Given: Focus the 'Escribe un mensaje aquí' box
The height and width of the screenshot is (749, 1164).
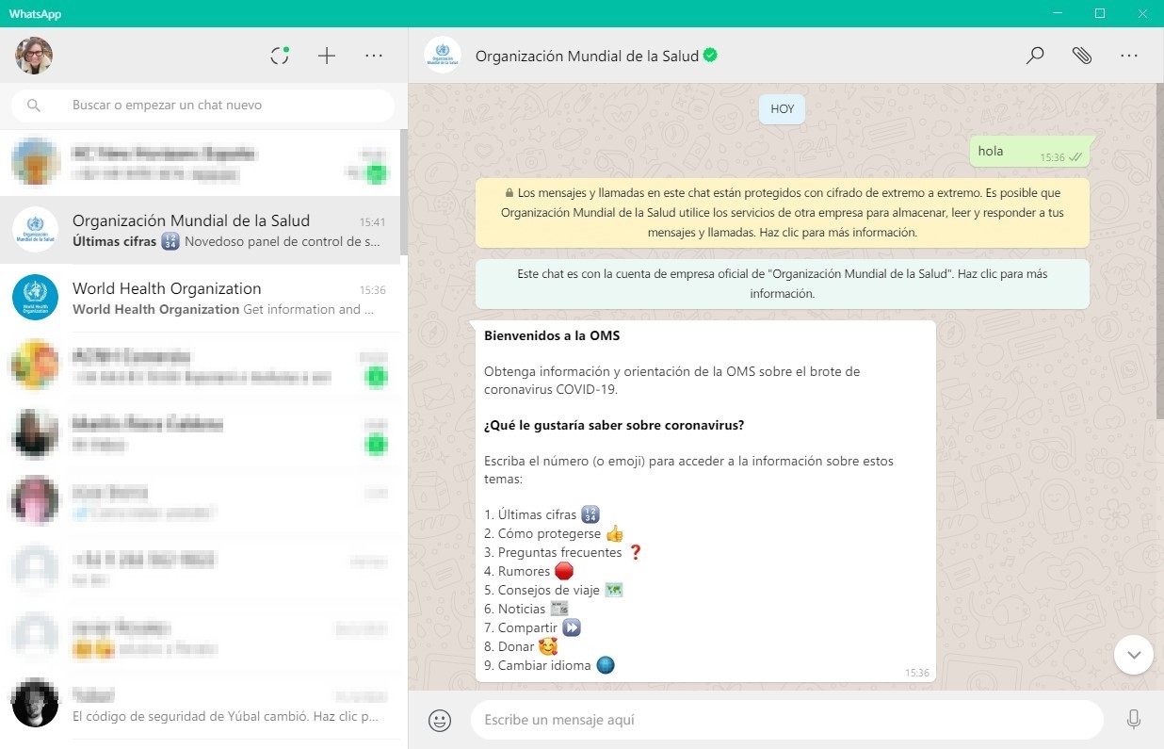Looking at the screenshot, I should click(786, 720).
